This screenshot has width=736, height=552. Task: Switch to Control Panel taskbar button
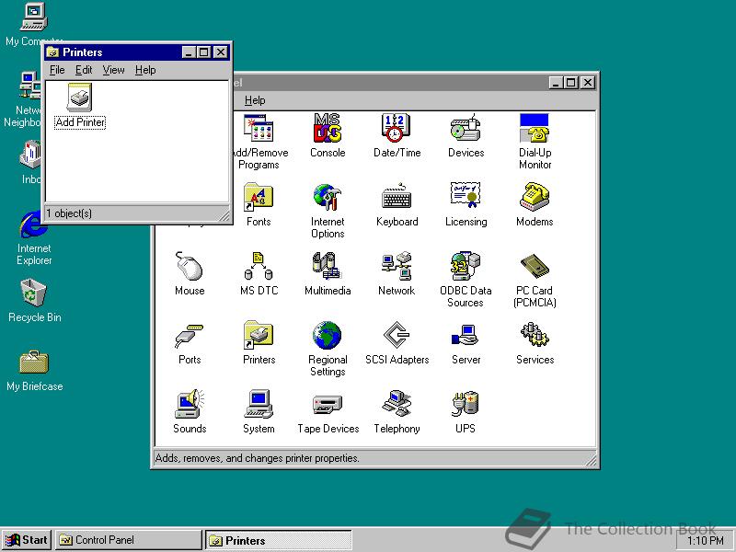pos(129,540)
